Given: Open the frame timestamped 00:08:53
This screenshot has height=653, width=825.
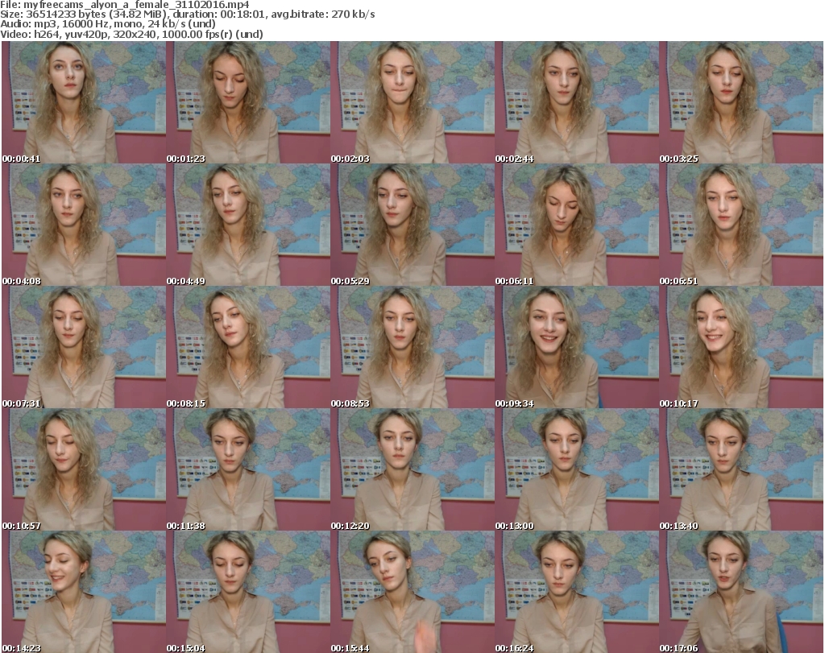Looking at the screenshot, I should point(412,347).
